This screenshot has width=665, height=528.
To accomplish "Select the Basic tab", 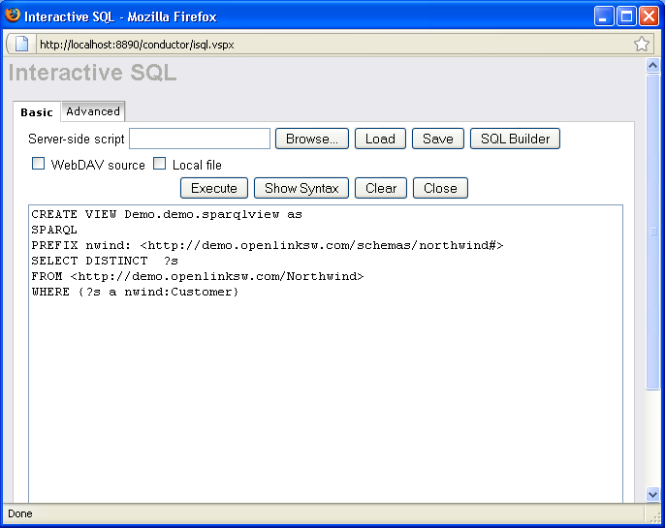I will [x=37, y=112].
